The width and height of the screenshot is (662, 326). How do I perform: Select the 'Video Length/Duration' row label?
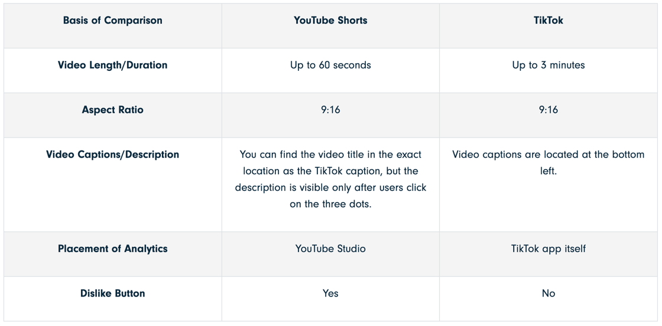pyautogui.click(x=112, y=66)
